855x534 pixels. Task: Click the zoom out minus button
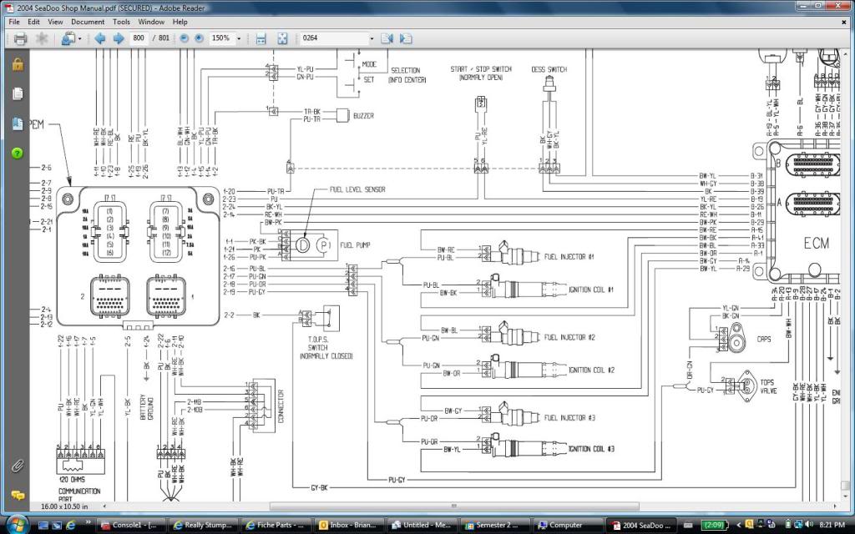click(185, 38)
